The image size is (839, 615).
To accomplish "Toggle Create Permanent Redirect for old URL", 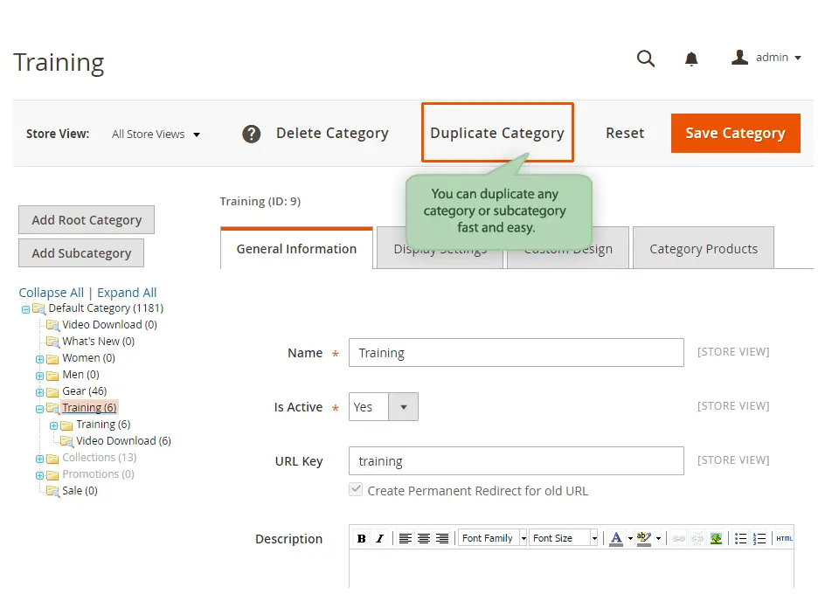I will pos(356,490).
